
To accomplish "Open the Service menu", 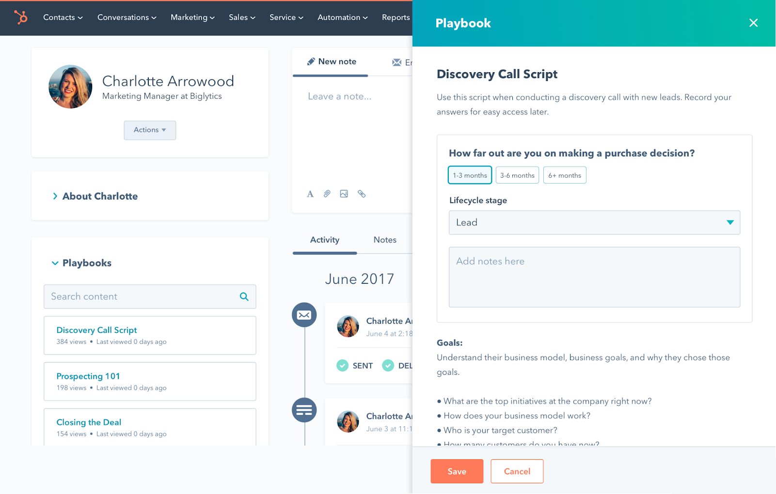I will pos(286,17).
